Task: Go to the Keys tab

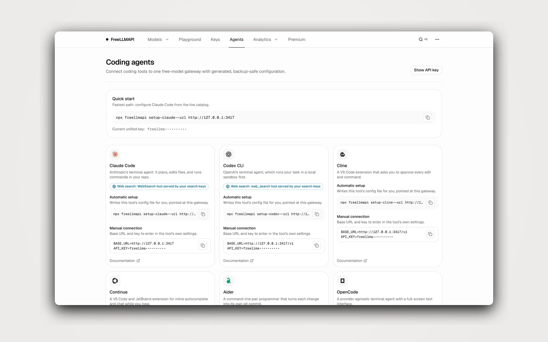Action: tap(215, 40)
